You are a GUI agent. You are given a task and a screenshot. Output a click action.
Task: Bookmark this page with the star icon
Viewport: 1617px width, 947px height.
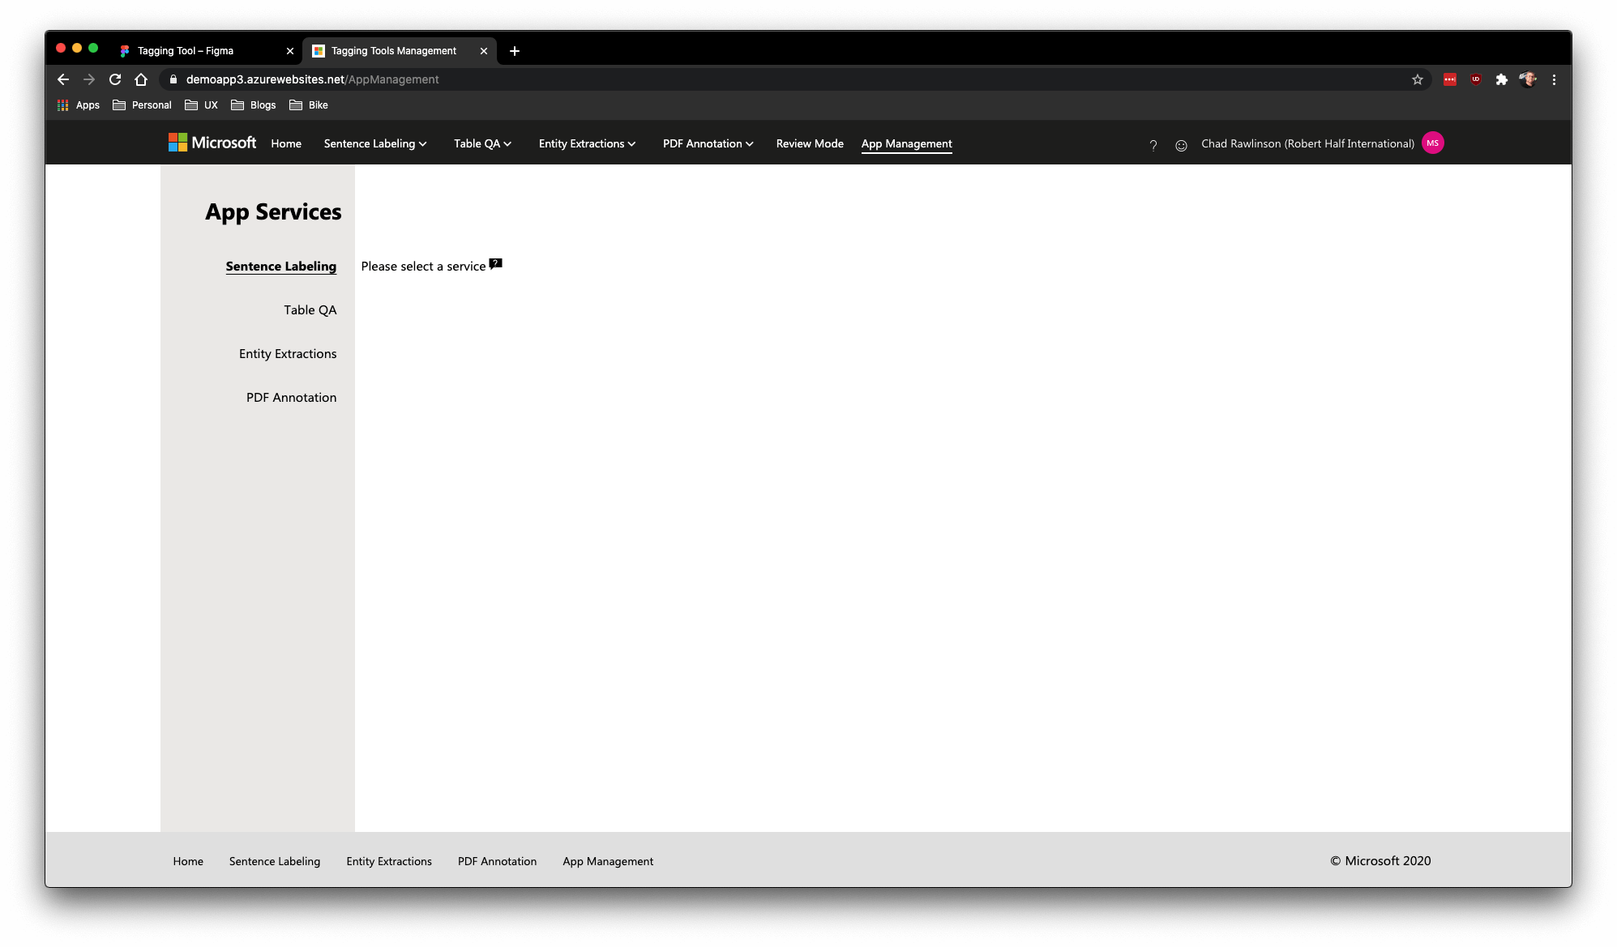coord(1417,79)
